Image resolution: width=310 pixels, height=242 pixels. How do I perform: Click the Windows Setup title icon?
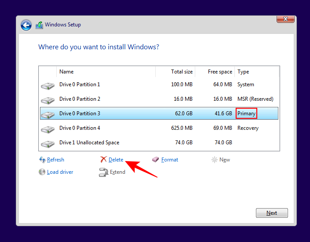(x=39, y=25)
